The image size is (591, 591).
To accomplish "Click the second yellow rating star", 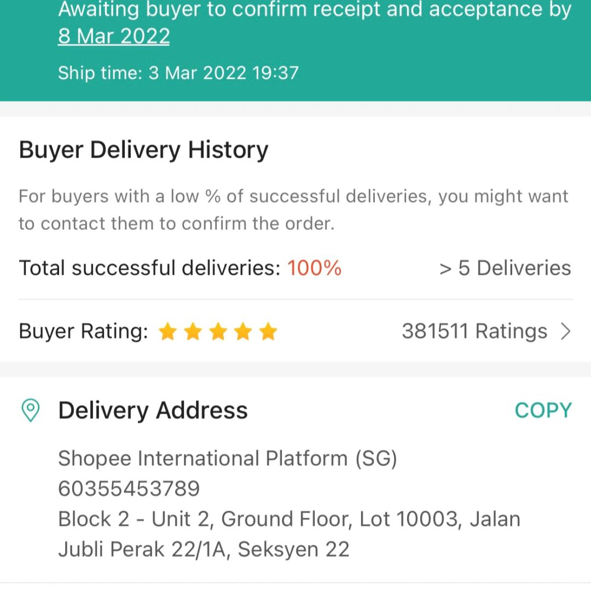I will [193, 332].
